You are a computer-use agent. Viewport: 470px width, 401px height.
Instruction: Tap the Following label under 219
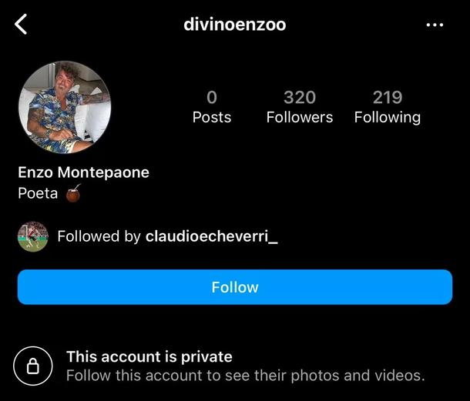[388, 118]
